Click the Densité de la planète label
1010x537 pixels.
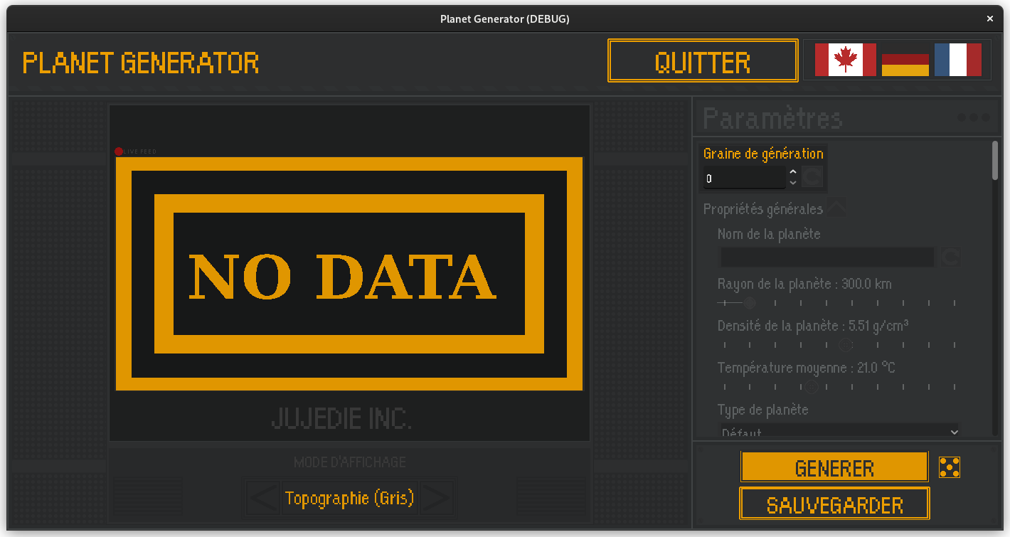coord(813,326)
